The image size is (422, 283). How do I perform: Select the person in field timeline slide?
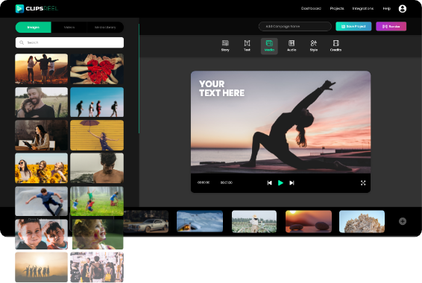tap(254, 221)
